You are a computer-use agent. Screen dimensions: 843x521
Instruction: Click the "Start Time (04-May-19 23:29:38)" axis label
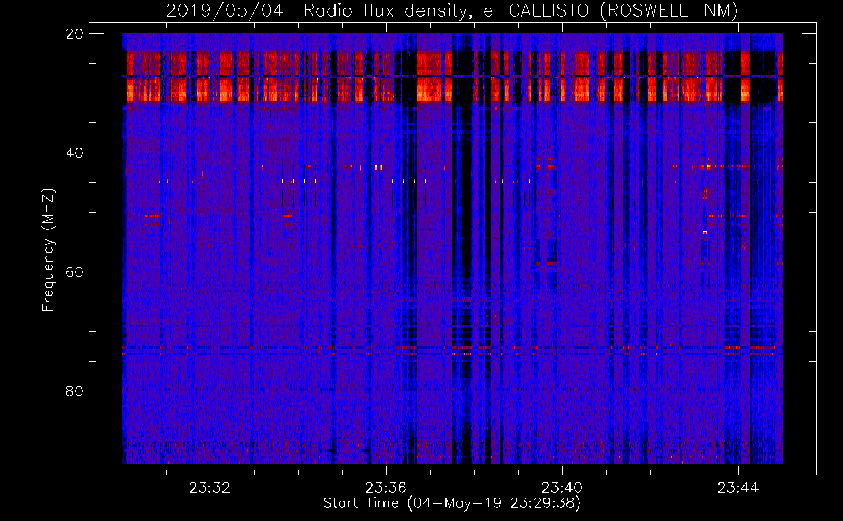point(452,503)
